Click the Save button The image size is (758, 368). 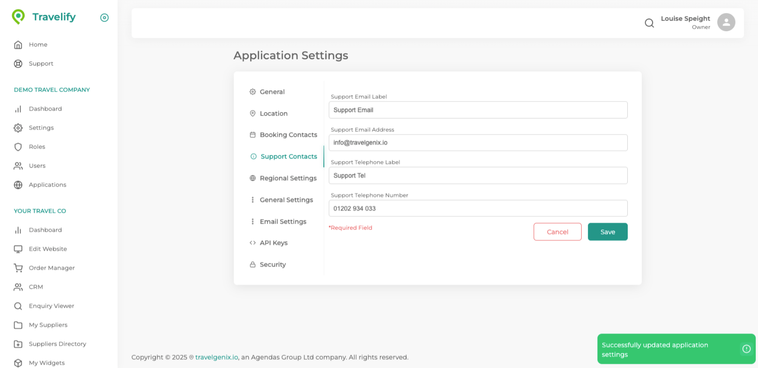tap(607, 232)
